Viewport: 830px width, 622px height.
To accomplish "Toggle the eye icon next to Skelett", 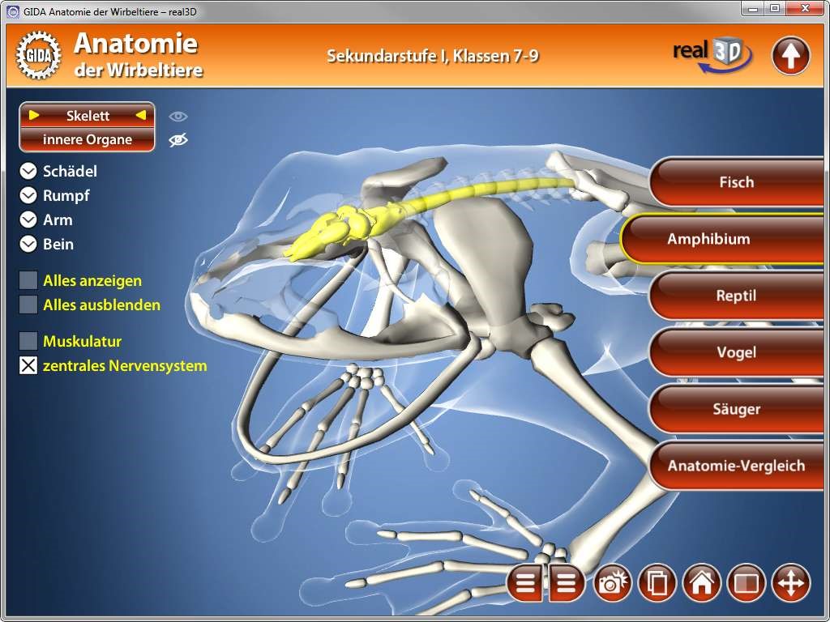I will pyautogui.click(x=178, y=116).
